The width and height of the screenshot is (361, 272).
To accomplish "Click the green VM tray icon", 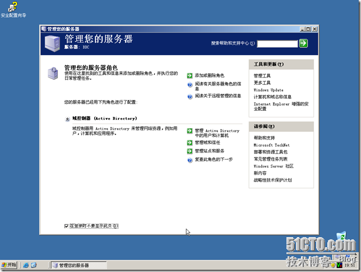I will 339,265.
